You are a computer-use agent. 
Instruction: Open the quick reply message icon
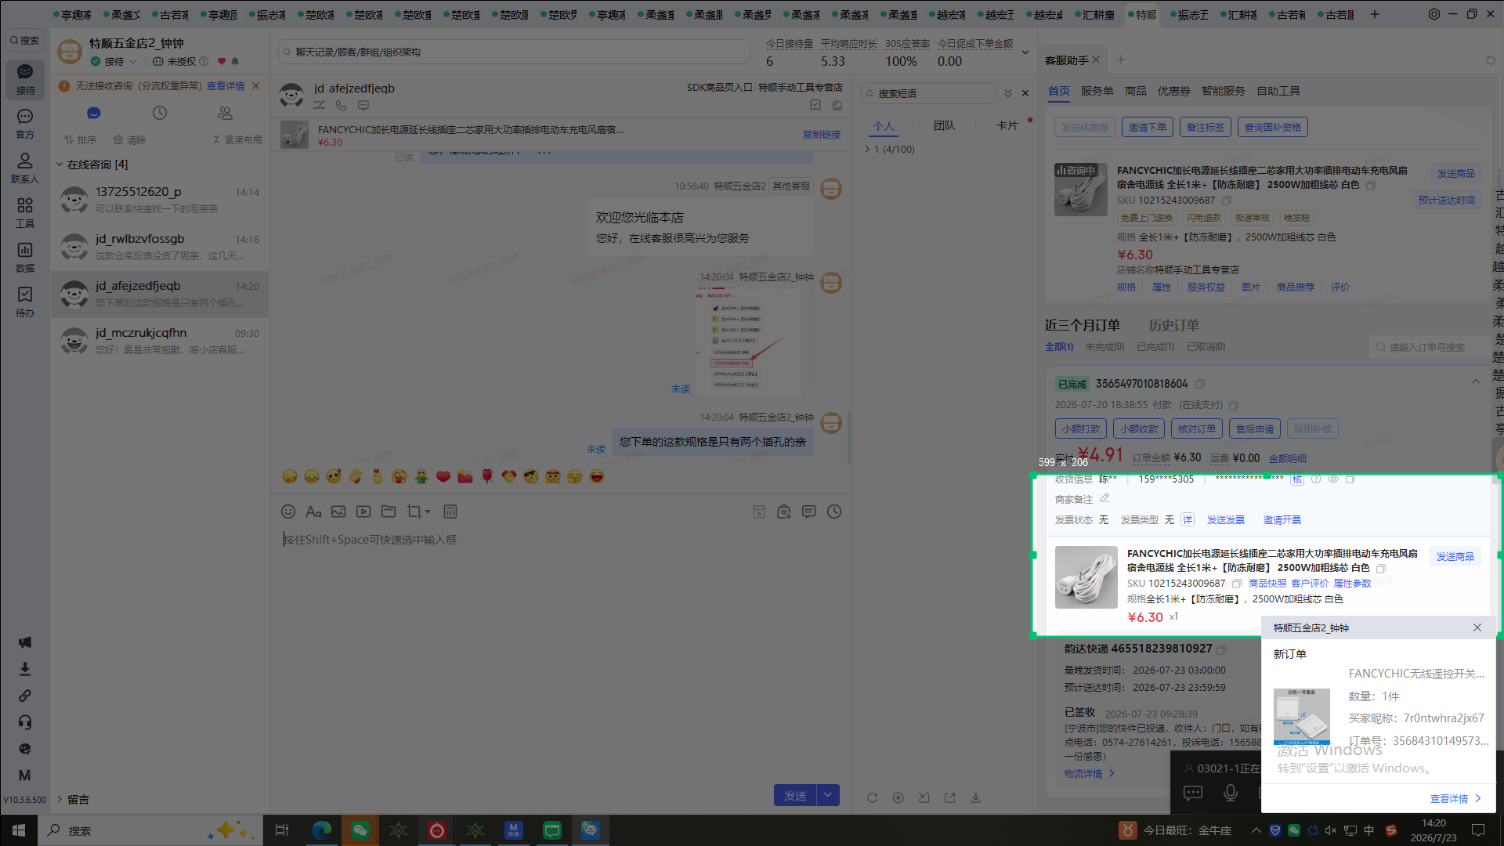809,512
